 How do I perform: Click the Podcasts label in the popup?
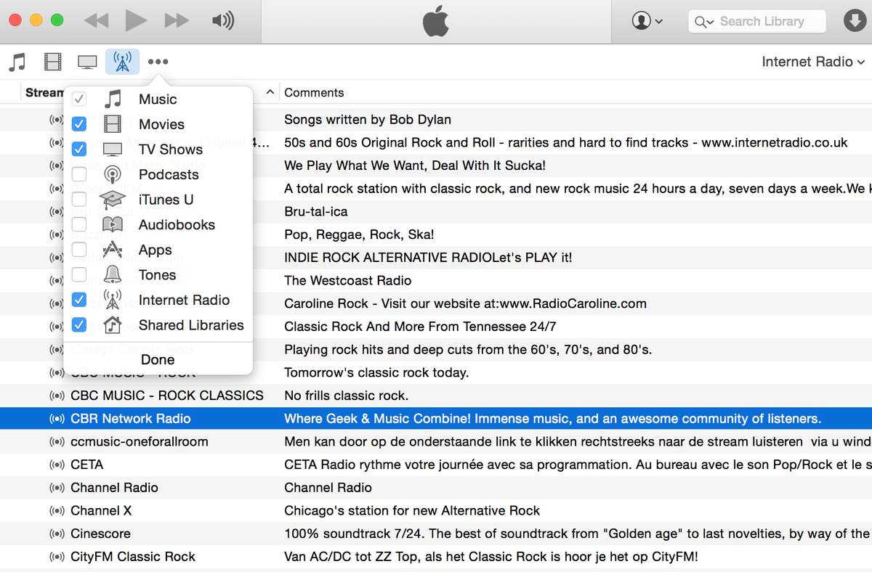169,174
